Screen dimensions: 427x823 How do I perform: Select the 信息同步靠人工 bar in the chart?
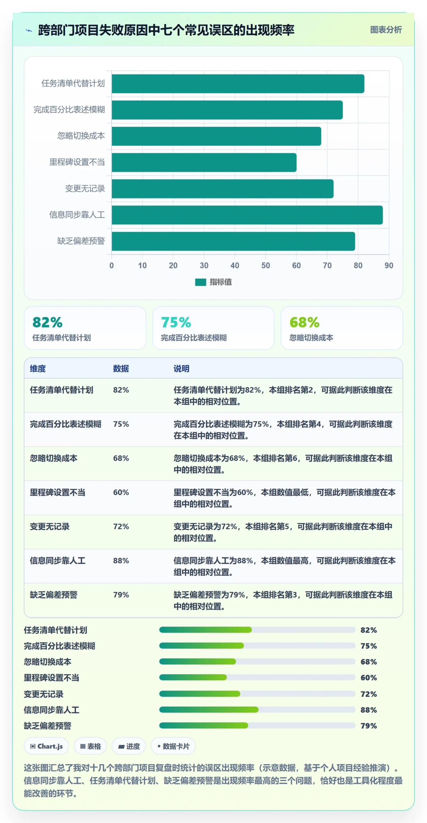click(x=247, y=215)
